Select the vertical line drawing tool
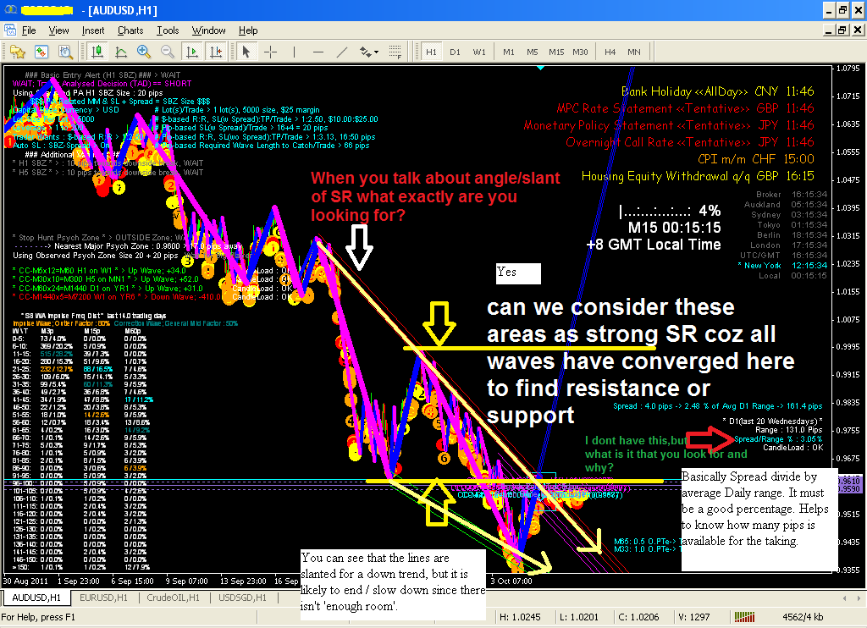The image size is (867, 628). pos(295,52)
